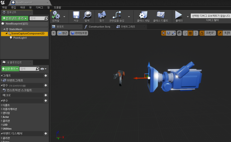Open the 애셋 (Asset) menu
231x142 pixels.
23,7
